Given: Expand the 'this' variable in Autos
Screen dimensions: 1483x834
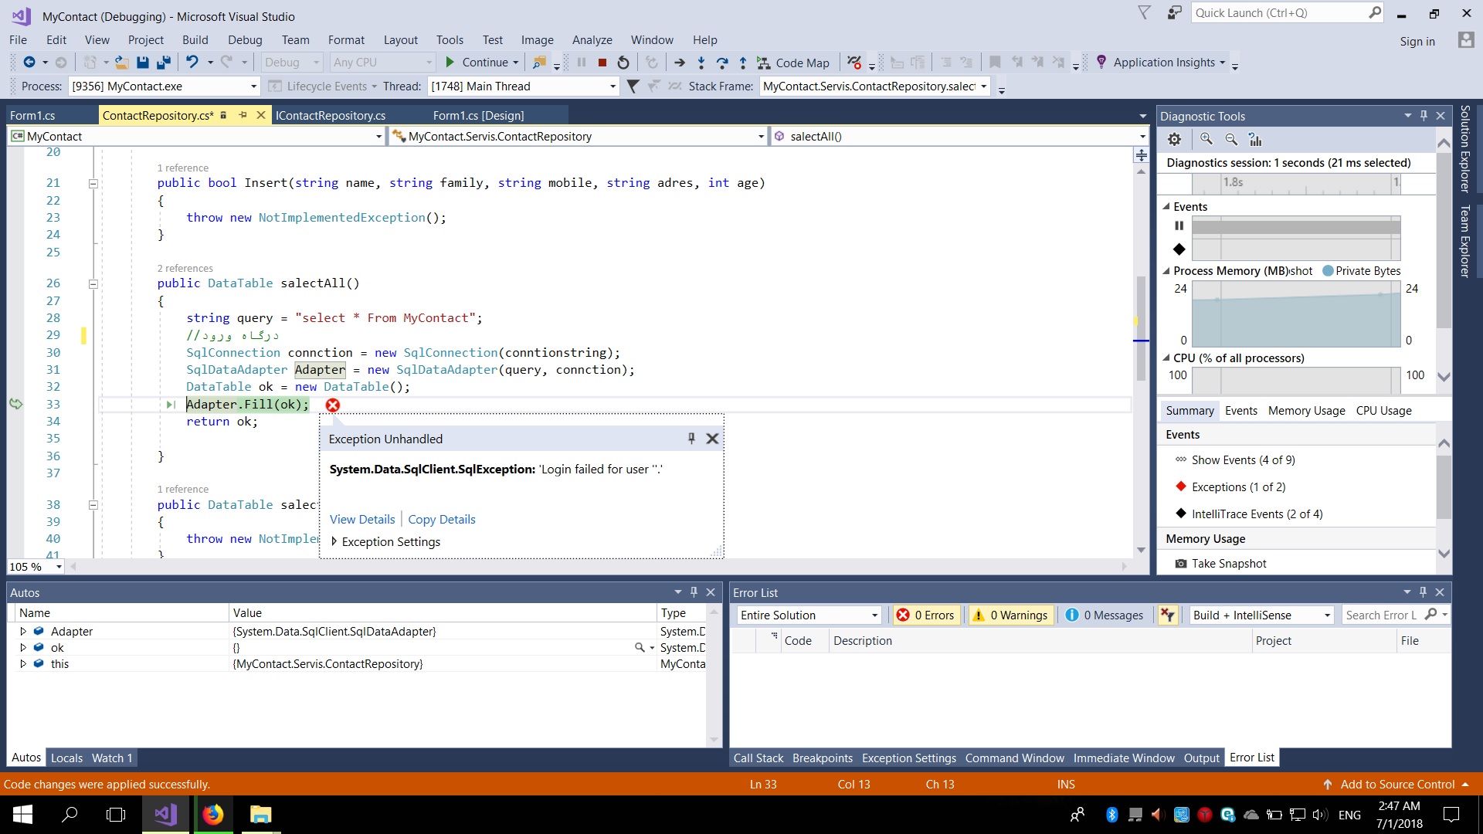Looking at the screenshot, I should 23,664.
